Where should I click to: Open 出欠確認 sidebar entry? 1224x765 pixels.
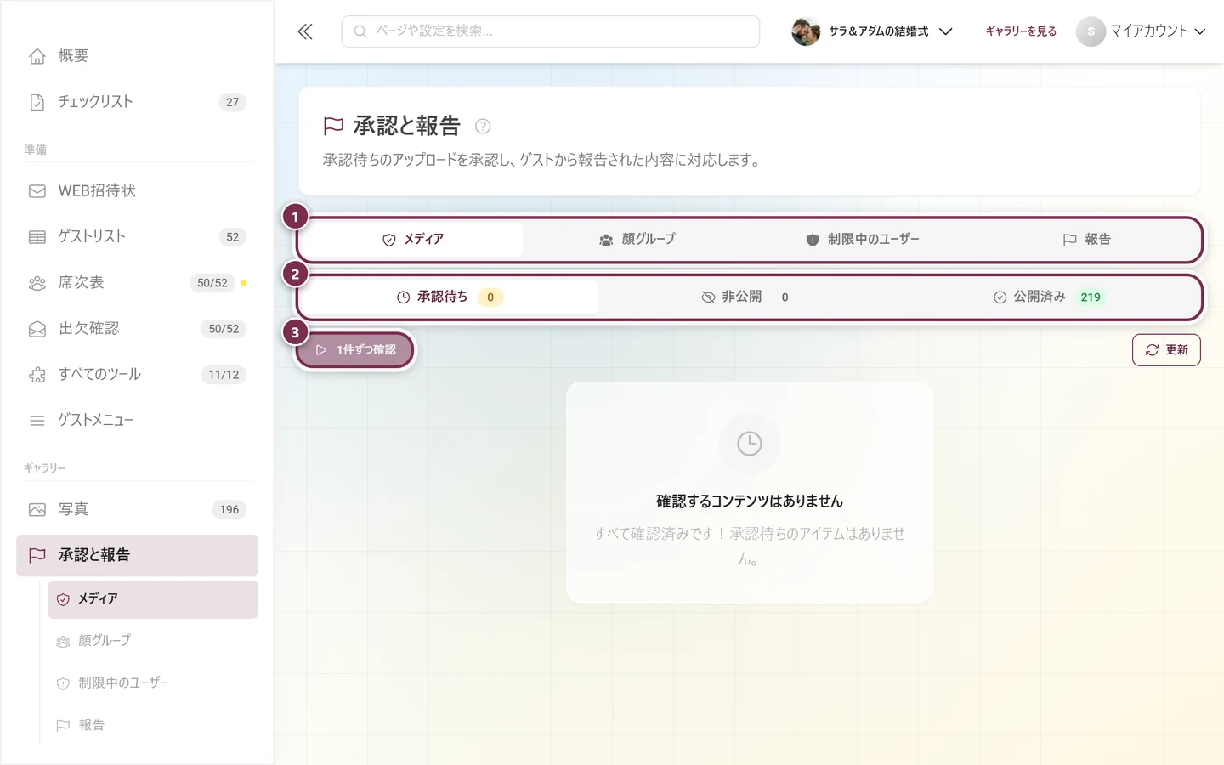[x=137, y=329]
